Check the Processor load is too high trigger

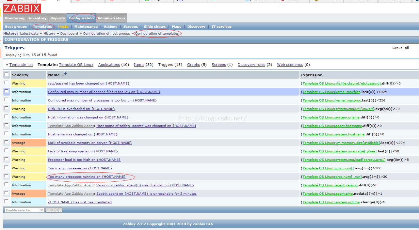[x=6, y=159]
